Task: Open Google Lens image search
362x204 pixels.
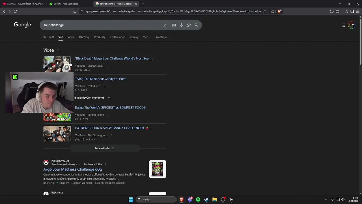Action: click(x=189, y=25)
